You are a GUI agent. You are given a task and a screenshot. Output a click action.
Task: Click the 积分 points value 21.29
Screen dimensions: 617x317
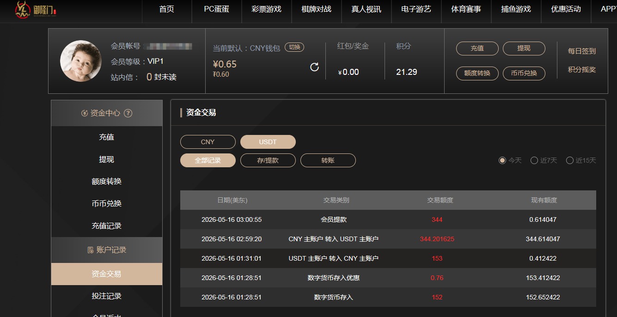(x=407, y=72)
